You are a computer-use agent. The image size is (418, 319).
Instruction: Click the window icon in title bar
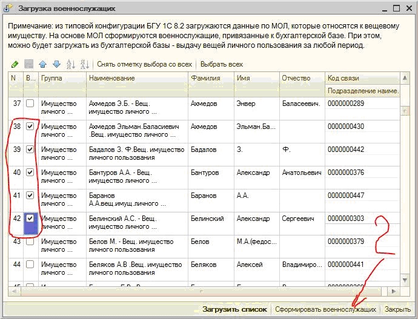pos(8,9)
